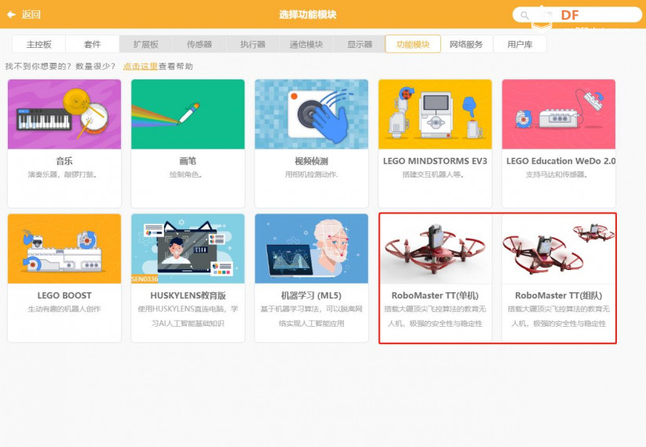
Task: Open the 用户库 tab
Action: [x=520, y=44]
